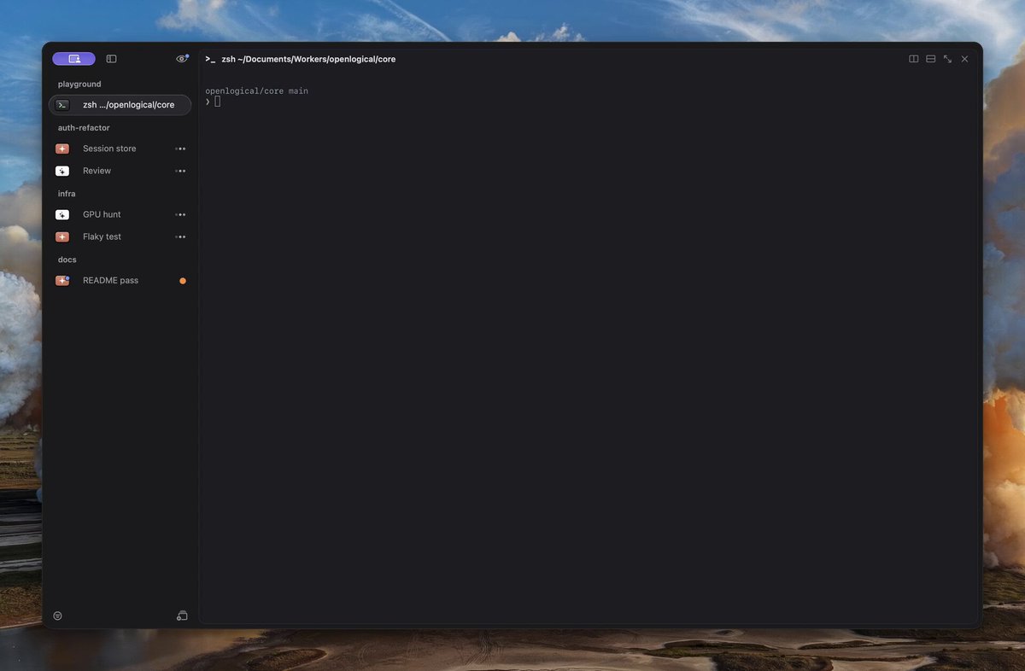1025x671 pixels.
Task: Click the orange status dot on README pass
Action: 183,281
